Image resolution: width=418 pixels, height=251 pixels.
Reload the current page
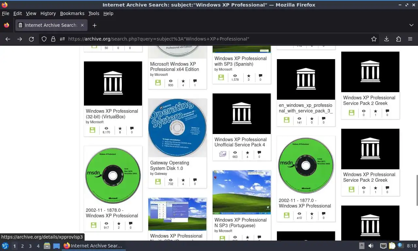[x=31, y=39]
